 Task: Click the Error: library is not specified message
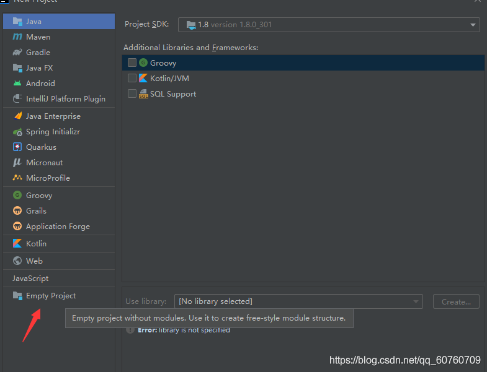[184, 331]
